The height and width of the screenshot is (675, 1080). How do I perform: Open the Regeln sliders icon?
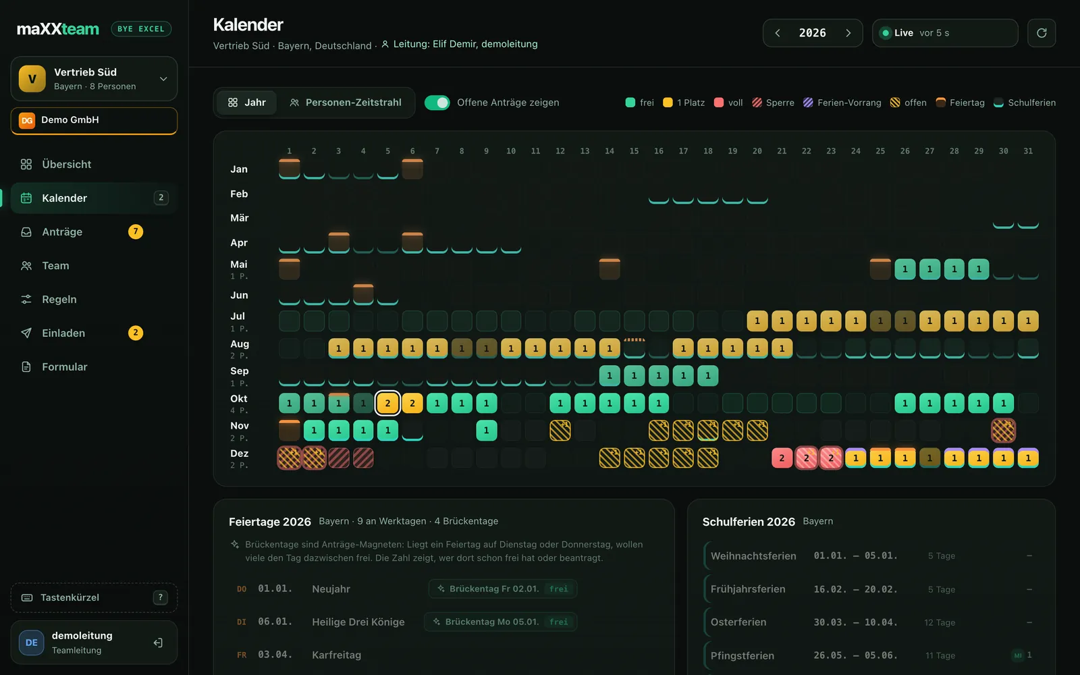[x=26, y=299]
